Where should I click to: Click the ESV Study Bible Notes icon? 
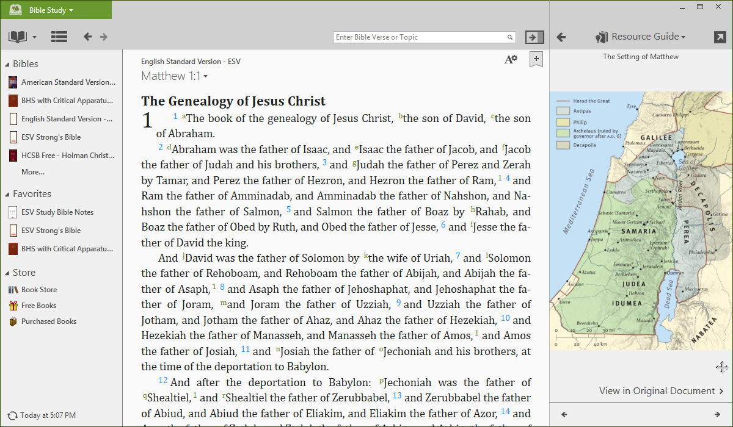(13, 212)
